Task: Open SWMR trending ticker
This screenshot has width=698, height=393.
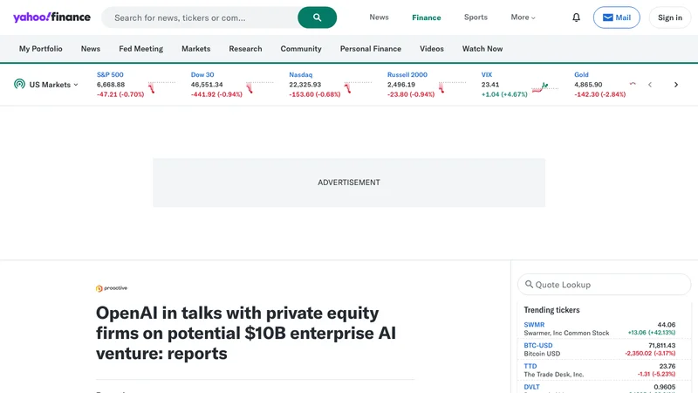Action: coord(534,325)
